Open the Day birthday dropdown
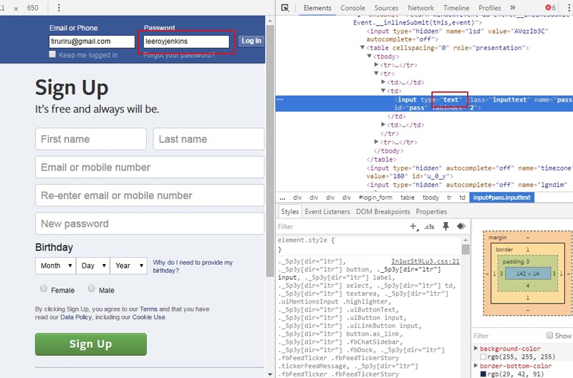The image size is (573, 378). (x=93, y=266)
